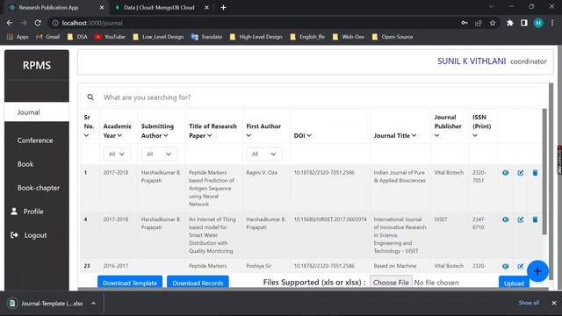Click the search magnifier icon
Screen dimensions: 562x316
90,97
